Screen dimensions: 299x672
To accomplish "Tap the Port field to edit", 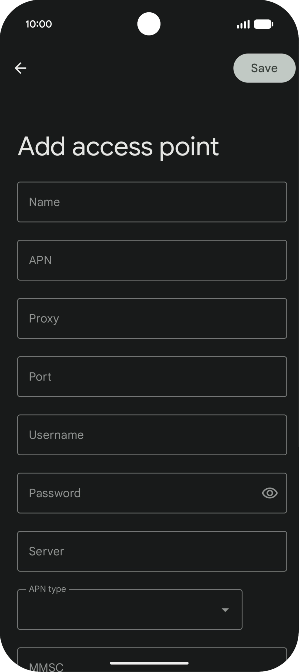I will [152, 377].
